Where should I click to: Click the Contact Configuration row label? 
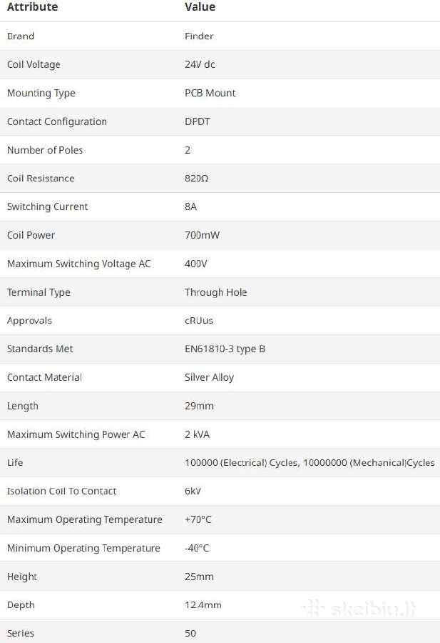pos(57,121)
